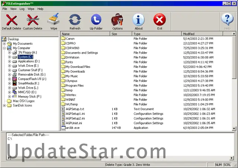Sort files by Size column header
This screenshot has height=168, width=238.
coord(121,34)
